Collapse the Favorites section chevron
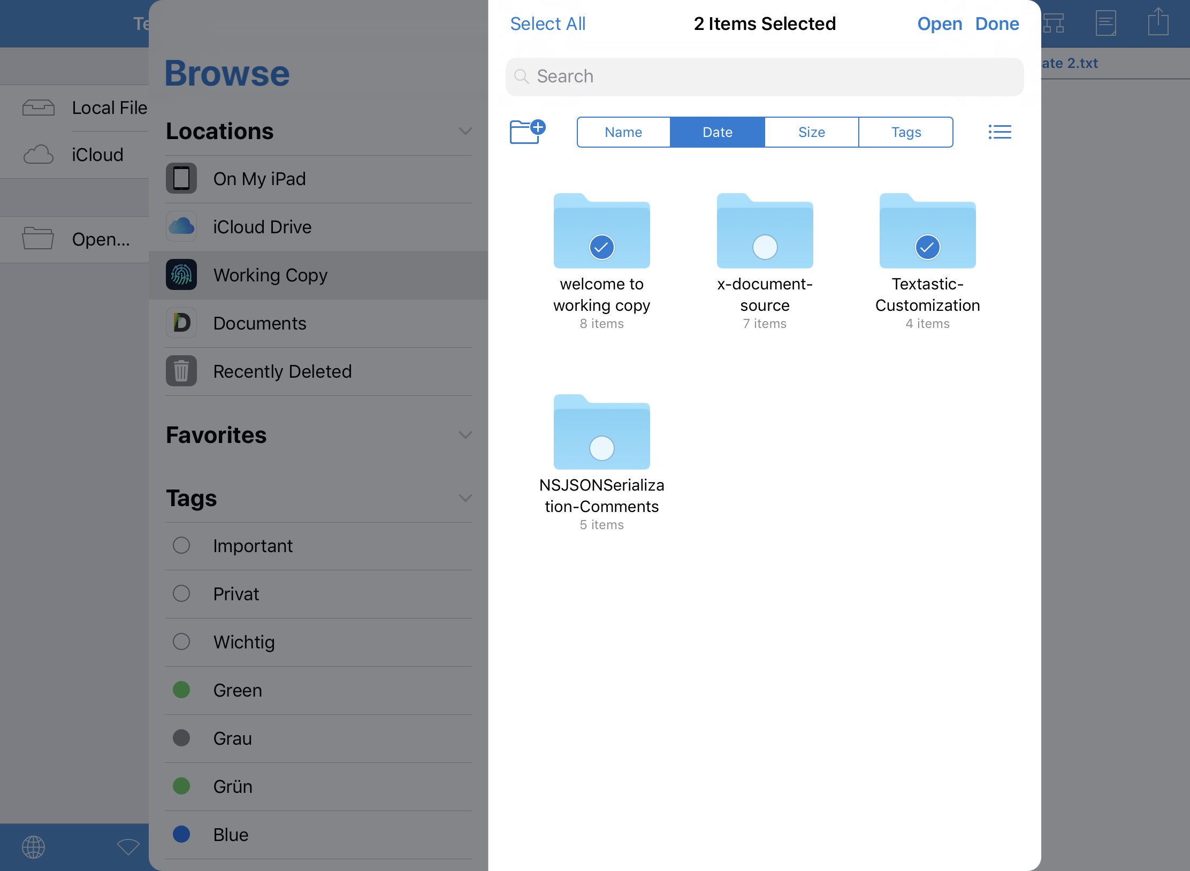Screen dimensions: 1190x871 coord(466,435)
